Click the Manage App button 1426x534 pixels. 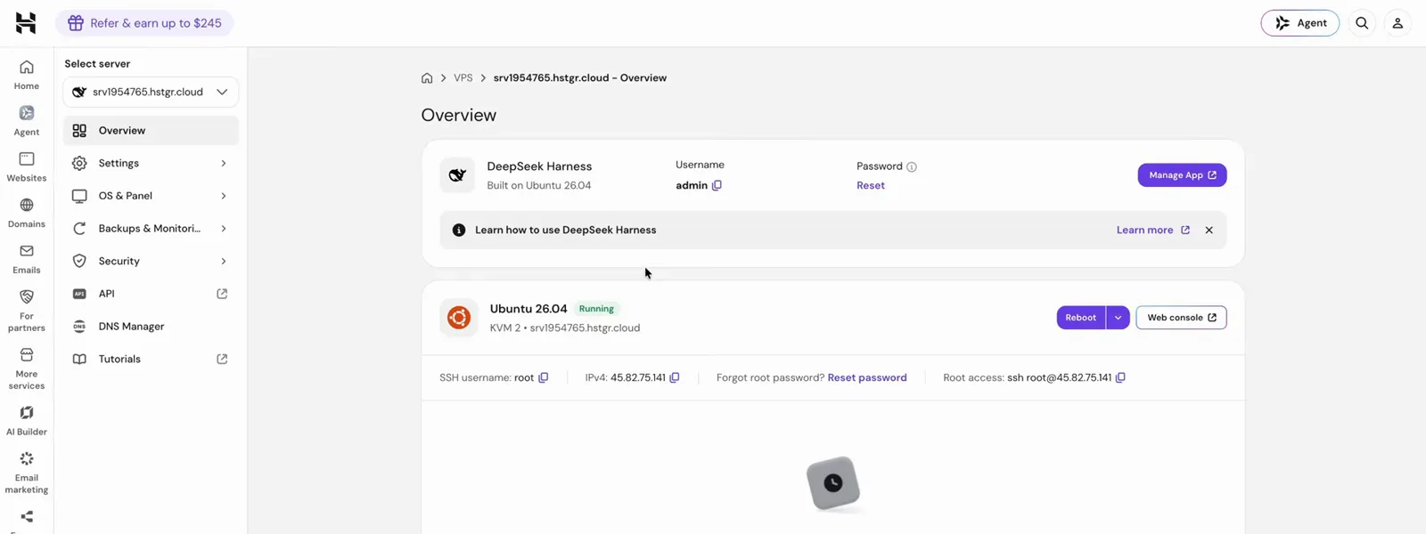[x=1182, y=175]
